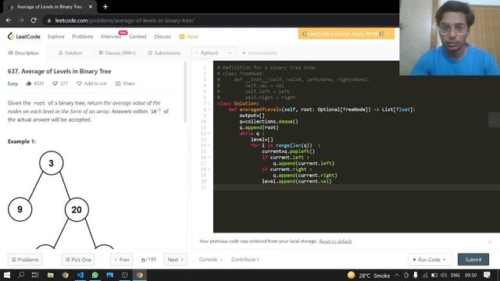The width and height of the screenshot is (500, 281).
Task: Show hidden tray icons chevron
Action: pyautogui.click(x=397, y=275)
